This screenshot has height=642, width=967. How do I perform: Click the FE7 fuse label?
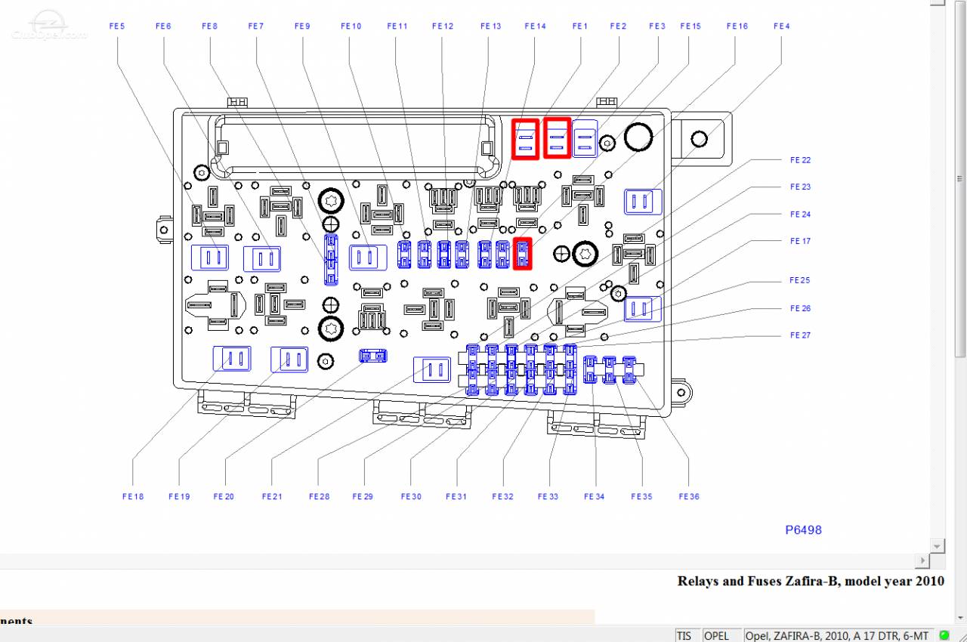click(x=256, y=26)
